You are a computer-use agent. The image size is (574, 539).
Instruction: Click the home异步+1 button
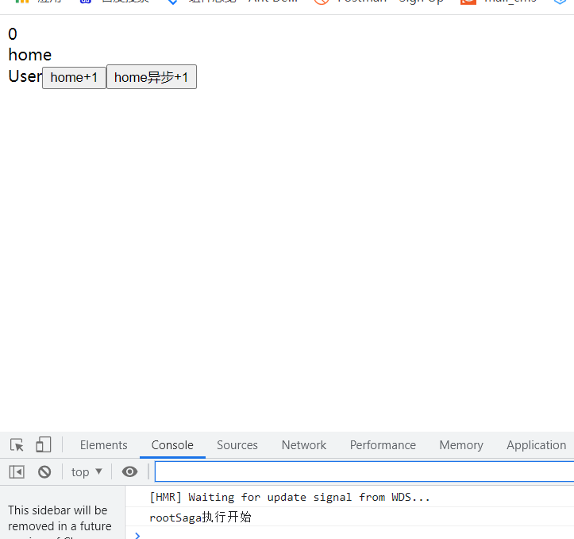pos(151,77)
